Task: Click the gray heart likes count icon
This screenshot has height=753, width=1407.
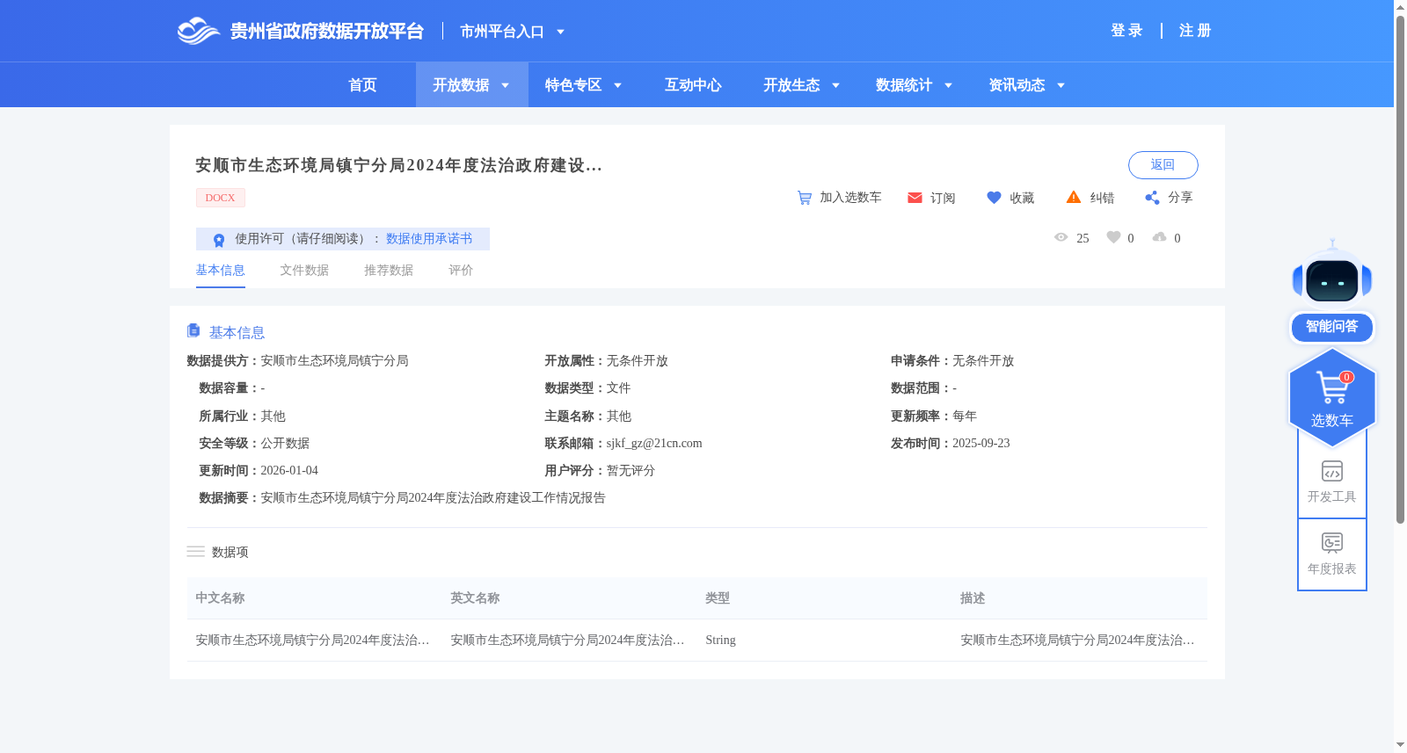Action: click(x=1113, y=237)
